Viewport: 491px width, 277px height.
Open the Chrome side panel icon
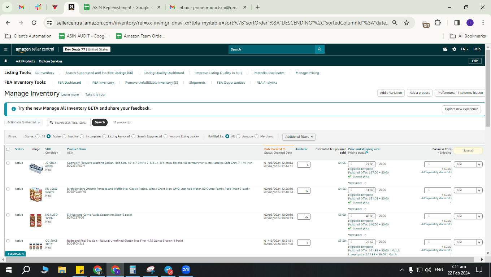tap(457, 23)
